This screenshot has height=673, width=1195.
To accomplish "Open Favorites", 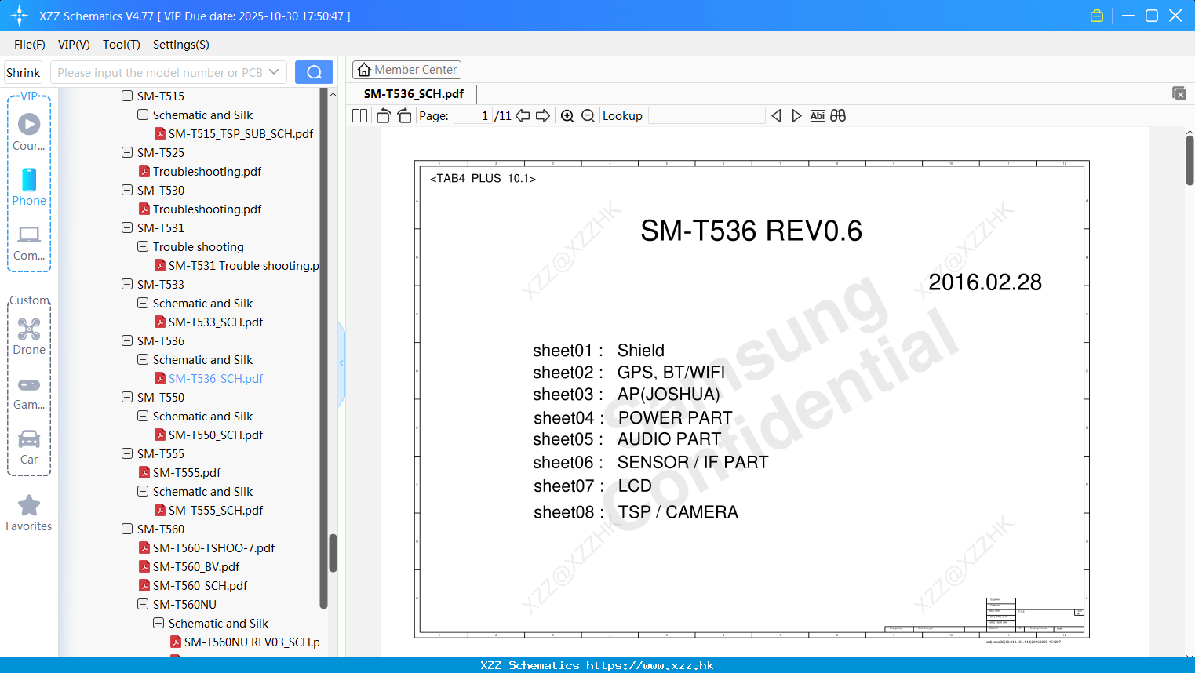I will (x=29, y=513).
